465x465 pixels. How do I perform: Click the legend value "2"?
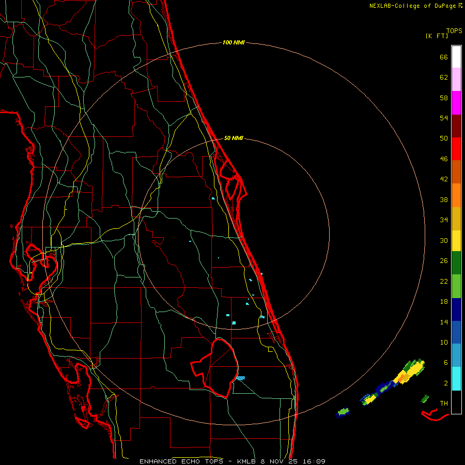(x=446, y=383)
